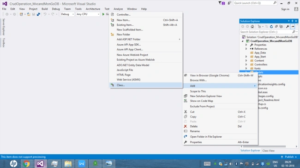
Task: Select Controller... in Add submenu
Action: [146, 15]
